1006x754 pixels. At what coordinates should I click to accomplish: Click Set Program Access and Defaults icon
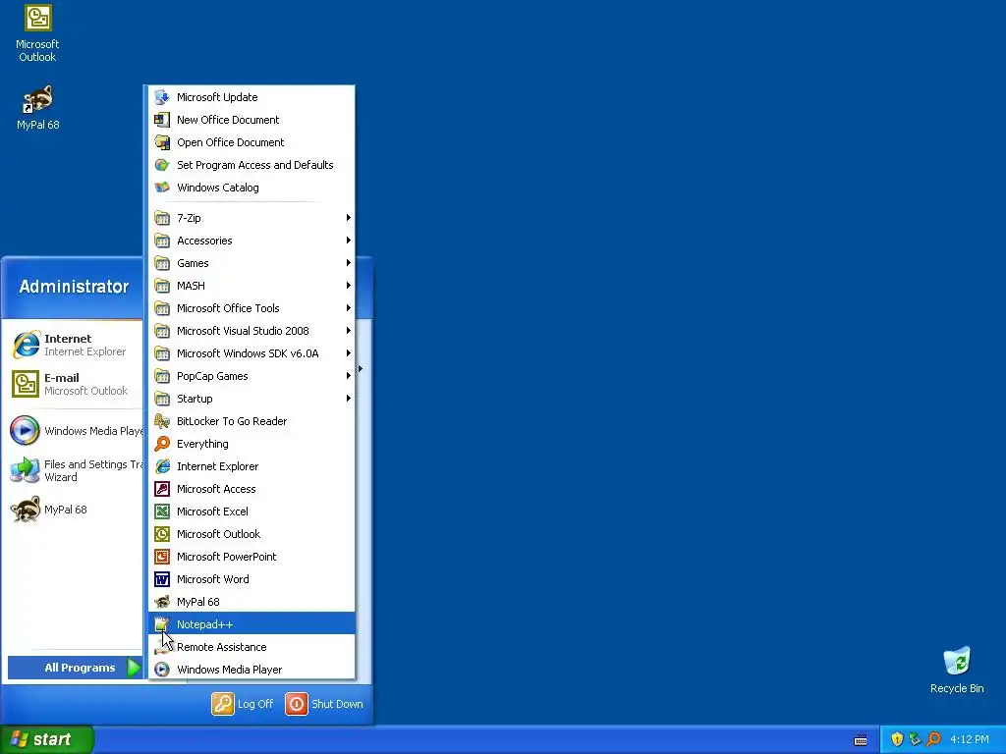click(162, 165)
